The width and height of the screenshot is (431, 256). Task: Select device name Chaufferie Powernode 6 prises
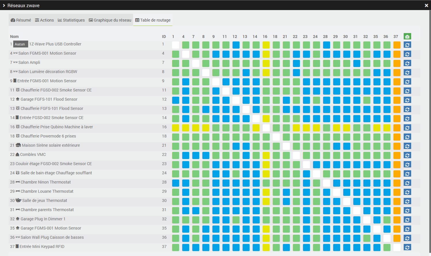tap(48, 136)
